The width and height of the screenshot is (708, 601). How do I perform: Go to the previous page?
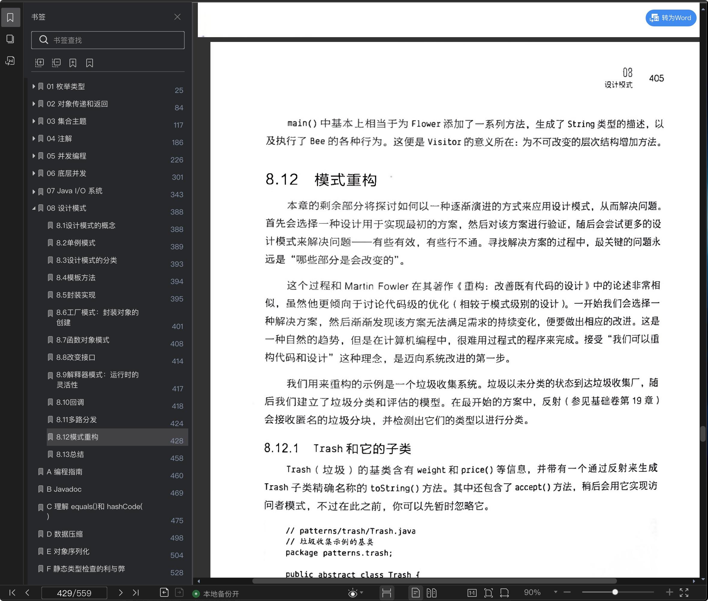[27, 593]
